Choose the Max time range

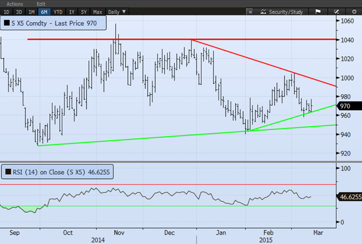tap(98, 11)
